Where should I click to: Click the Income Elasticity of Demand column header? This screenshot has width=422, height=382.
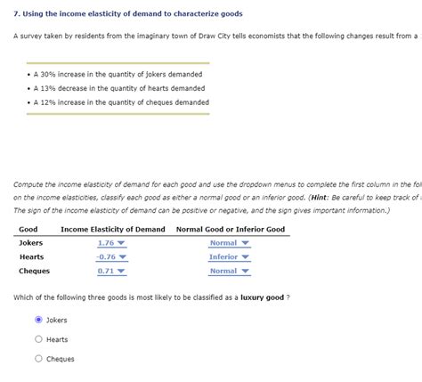point(113,229)
